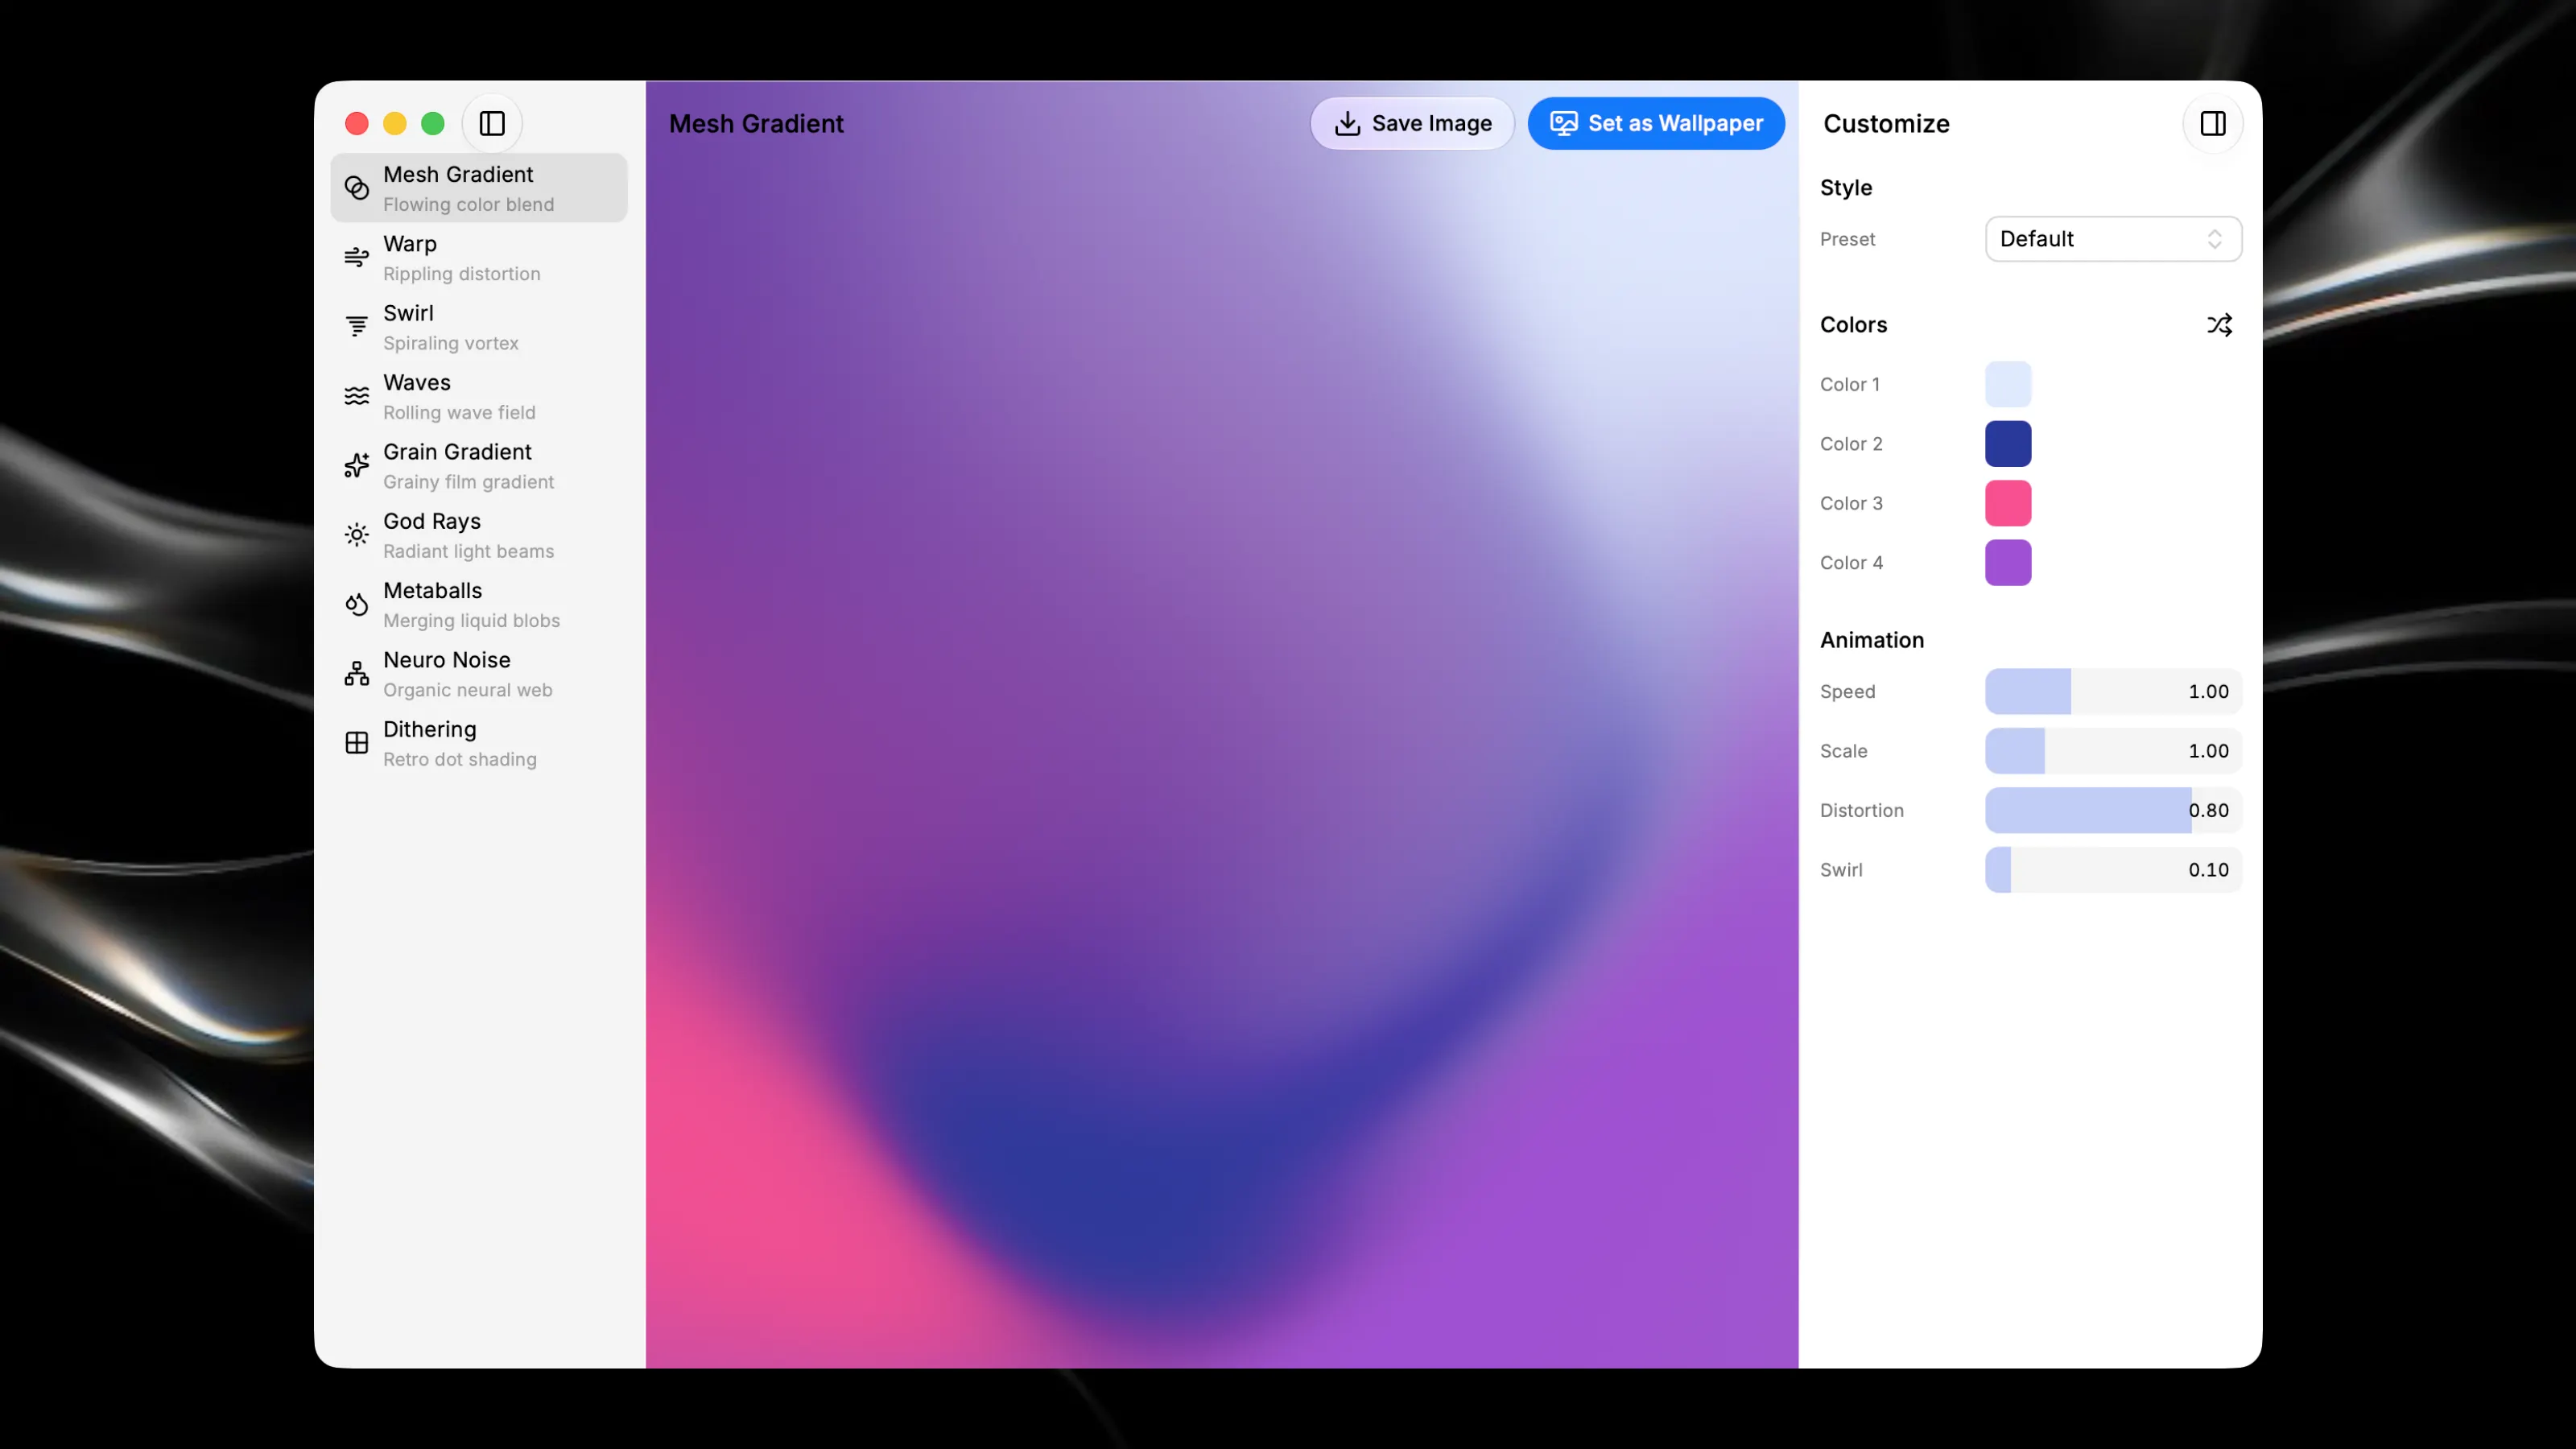Click the Waves icon in sidebar
Viewport: 2576px width, 1449px height.
pos(357,396)
